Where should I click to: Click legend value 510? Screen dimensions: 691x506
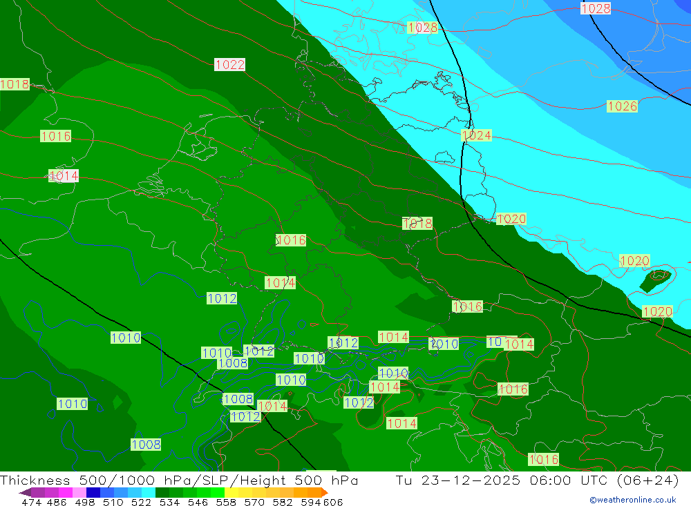click(x=113, y=502)
